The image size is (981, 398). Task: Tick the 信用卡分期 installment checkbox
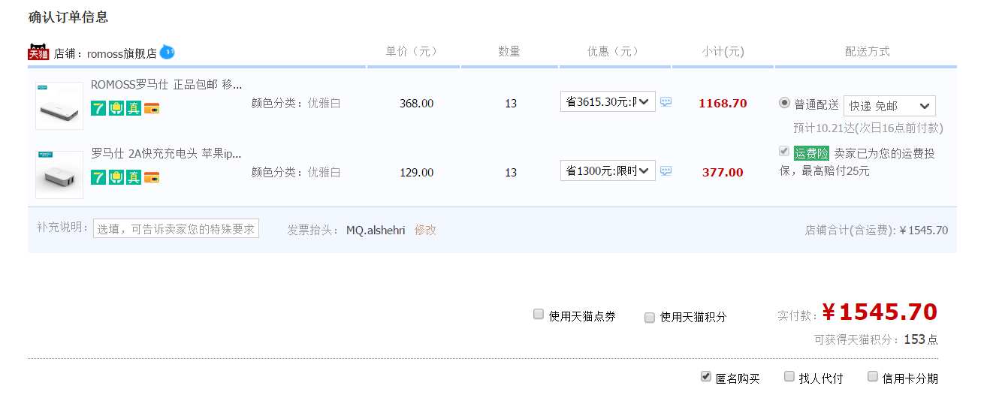(x=873, y=376)
